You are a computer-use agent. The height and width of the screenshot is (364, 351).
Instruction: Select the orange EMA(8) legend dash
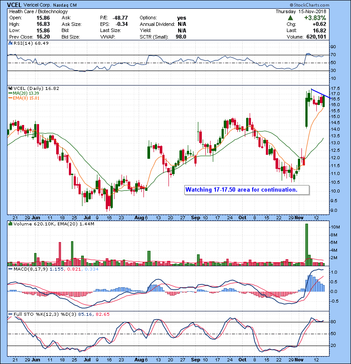coord(10,98)
